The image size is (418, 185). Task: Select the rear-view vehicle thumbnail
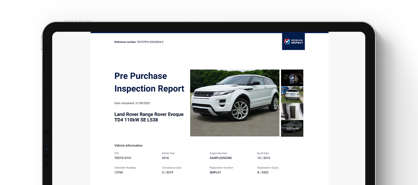[x=292, y=94]
